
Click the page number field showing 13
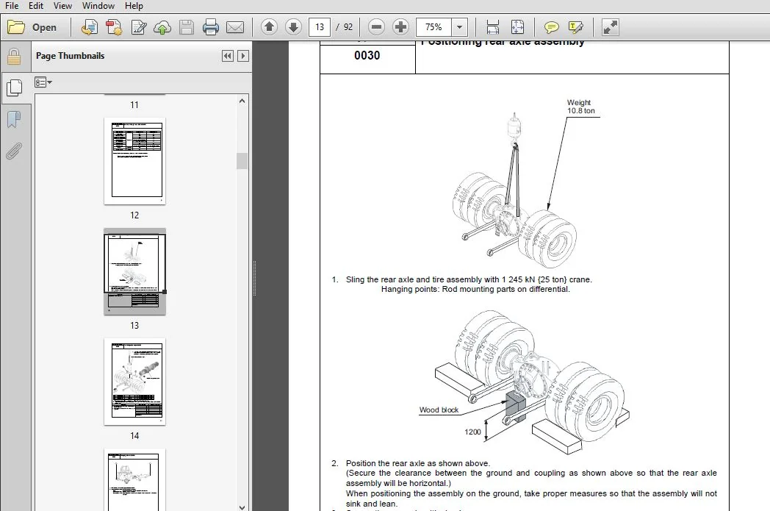(x=319, y=27)
